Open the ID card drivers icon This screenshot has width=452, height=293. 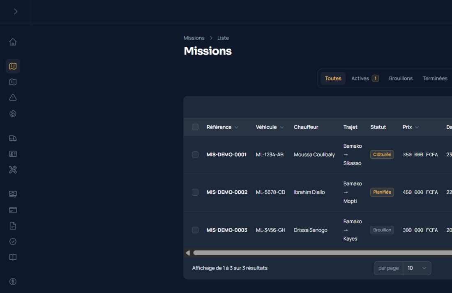coord(13,154)
